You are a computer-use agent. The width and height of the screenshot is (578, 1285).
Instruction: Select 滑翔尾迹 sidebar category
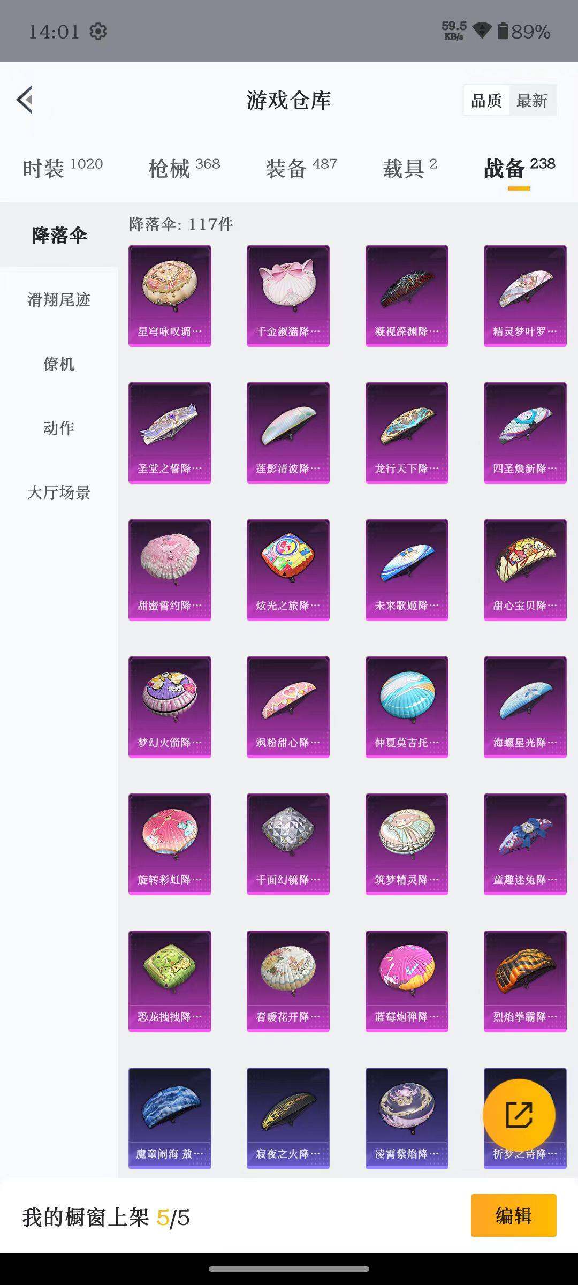pyautogui.click(x=59, y=300)
